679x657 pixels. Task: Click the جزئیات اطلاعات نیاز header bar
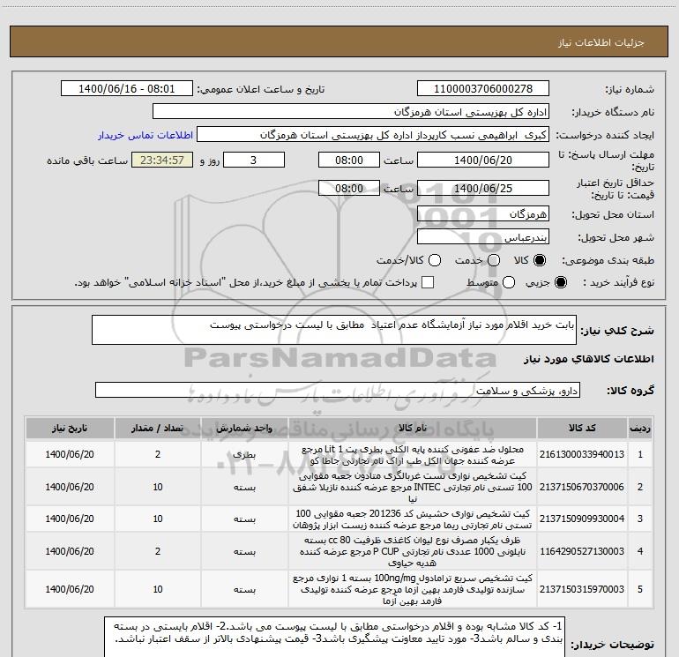(x=339, y=42)
